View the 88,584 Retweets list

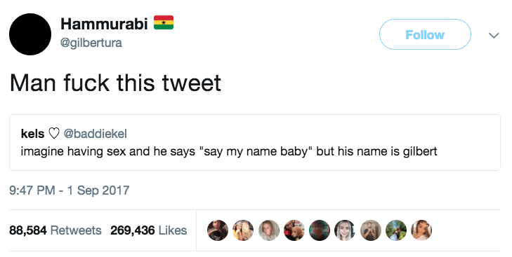point(55,230)
